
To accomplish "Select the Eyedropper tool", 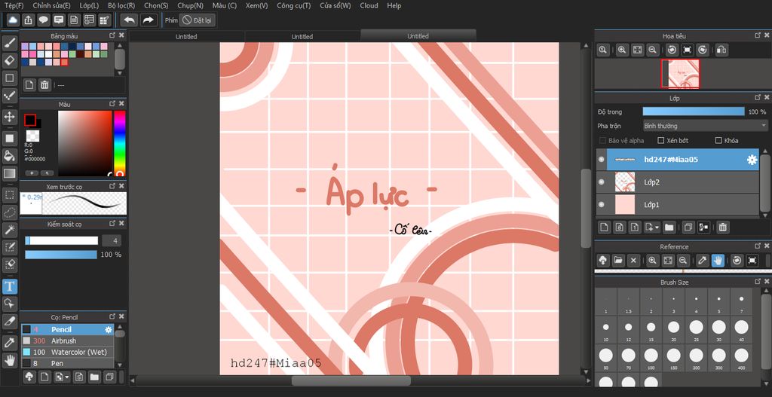I will (9, 343).
